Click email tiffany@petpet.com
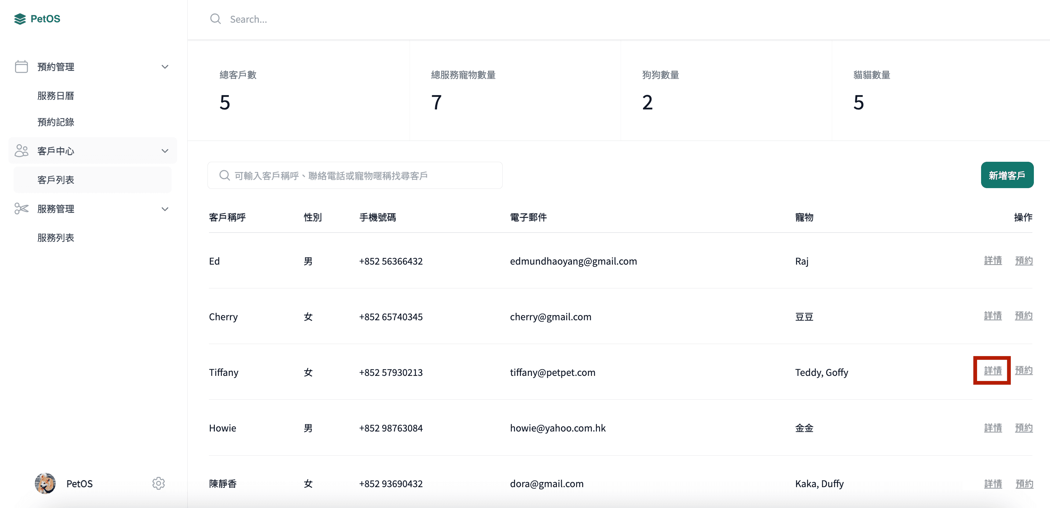The height and width of the screenshot is (508, 1050). tap(553, 373)
